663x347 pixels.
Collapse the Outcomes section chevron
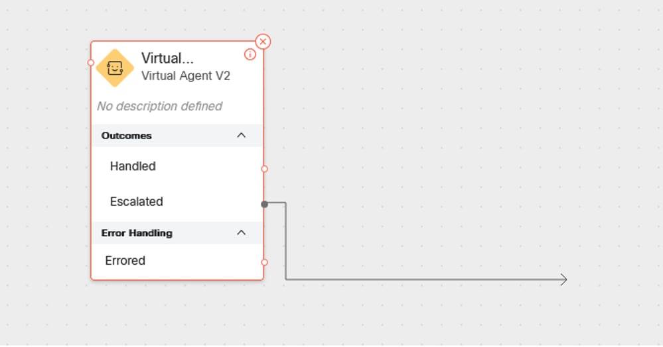pyautogui.click(x=241, y=136)
